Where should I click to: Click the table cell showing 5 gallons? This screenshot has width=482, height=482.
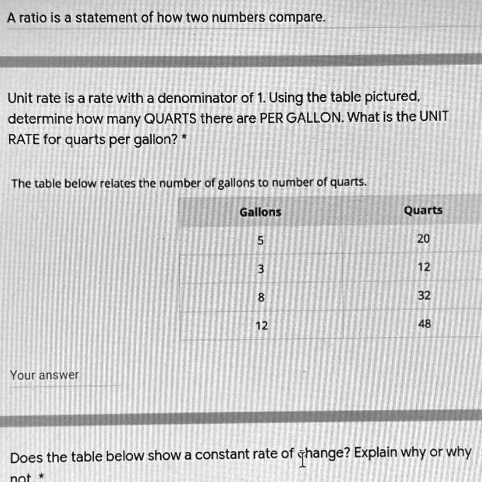point(260,240)
